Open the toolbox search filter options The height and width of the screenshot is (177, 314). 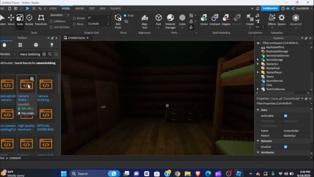[56, 54]
